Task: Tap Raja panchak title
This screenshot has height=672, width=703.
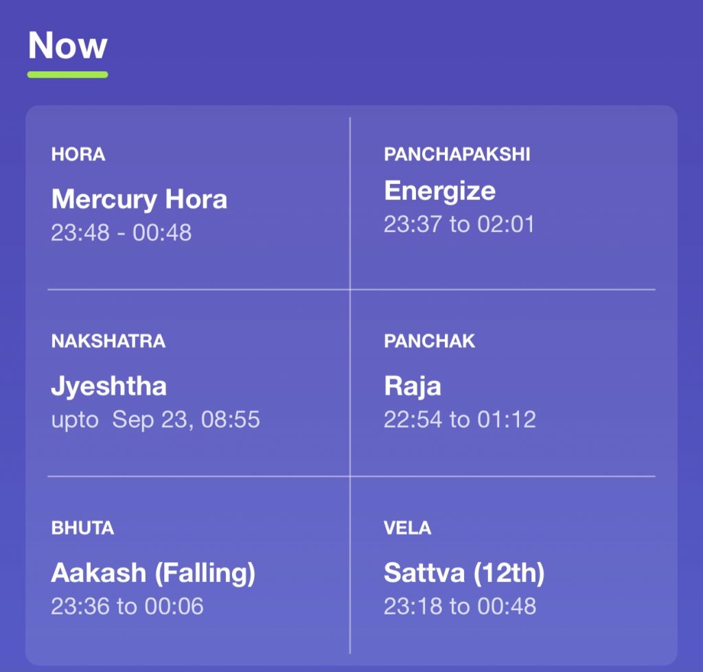Action: (413, 387)
